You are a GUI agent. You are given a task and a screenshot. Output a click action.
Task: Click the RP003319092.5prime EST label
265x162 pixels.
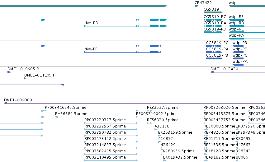[157, 114]
